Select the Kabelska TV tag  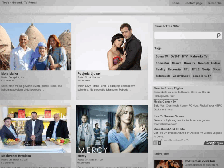[x=199, y=56]
